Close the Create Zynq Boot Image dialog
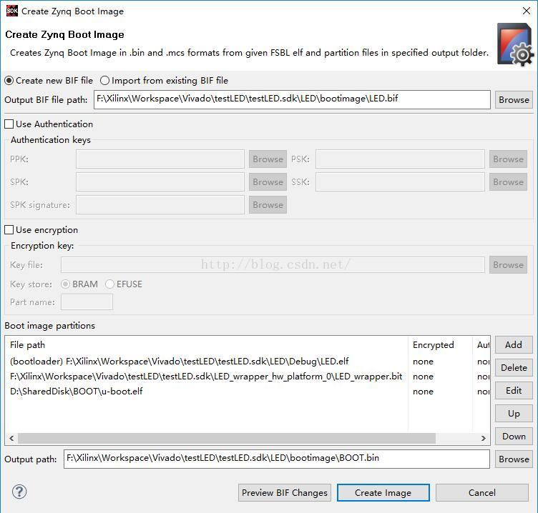 (x=527, y=11)
